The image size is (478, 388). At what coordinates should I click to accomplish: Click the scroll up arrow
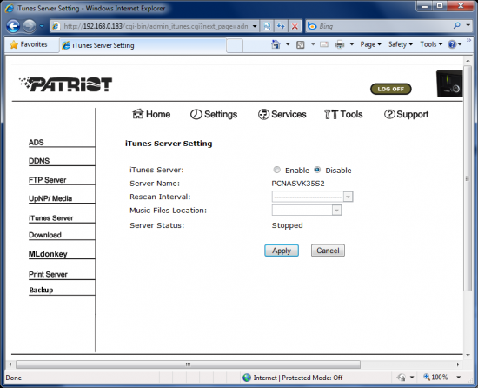[468, 60]
